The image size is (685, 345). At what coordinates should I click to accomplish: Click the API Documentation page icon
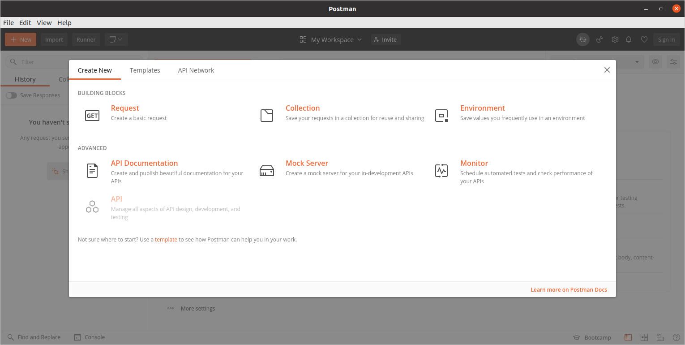pyautogui.click(x=92, y=170)
